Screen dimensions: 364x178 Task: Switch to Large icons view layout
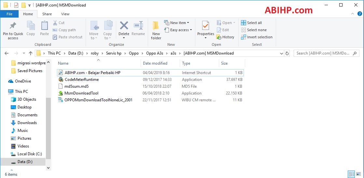click(358, 174)
